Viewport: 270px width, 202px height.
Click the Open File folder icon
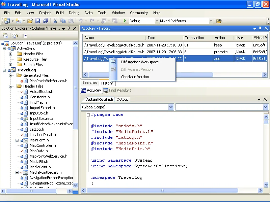(30, 21)
